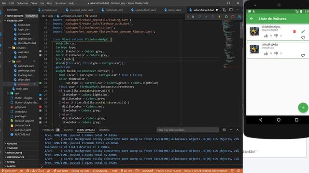This screenshot has width=309, height=173.
Task: Expand the test folder
Action: [21, 93]
